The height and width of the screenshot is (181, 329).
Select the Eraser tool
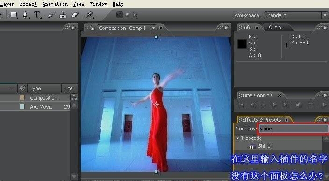[x=75, y=14]
